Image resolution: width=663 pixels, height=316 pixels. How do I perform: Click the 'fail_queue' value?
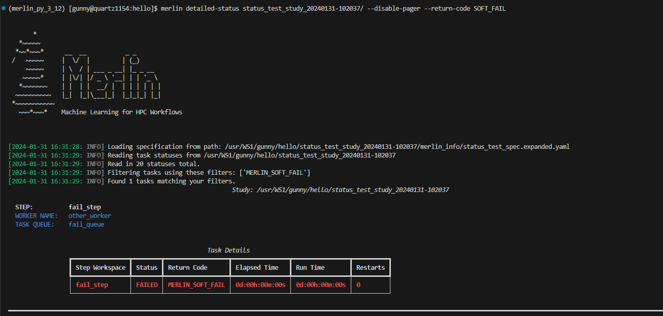(x=86, y=225)
